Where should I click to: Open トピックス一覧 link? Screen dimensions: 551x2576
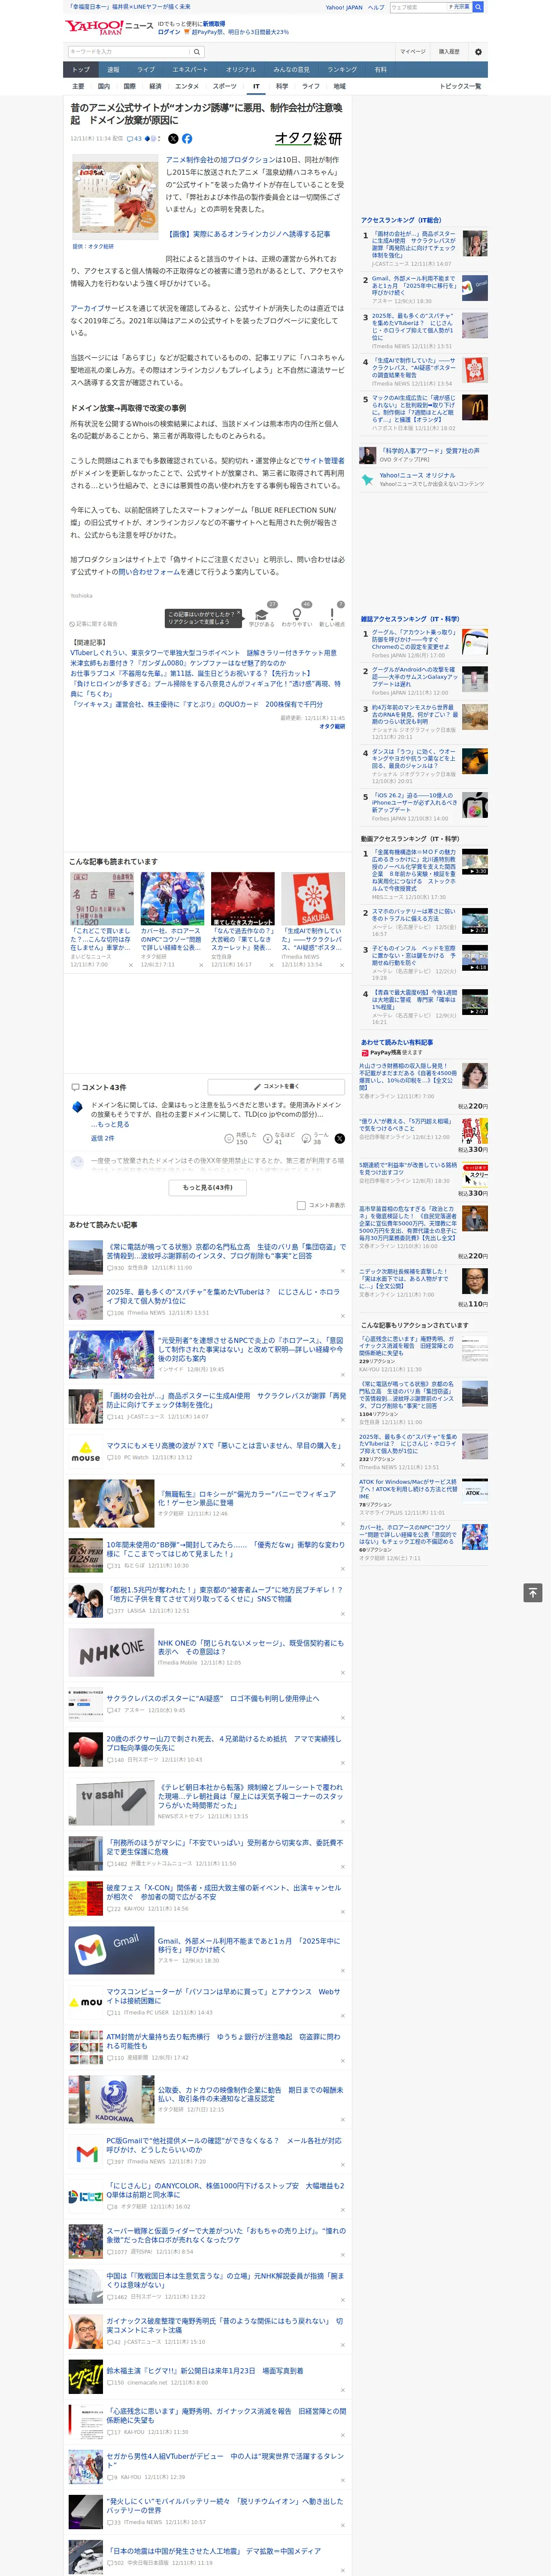click(460, 86)
